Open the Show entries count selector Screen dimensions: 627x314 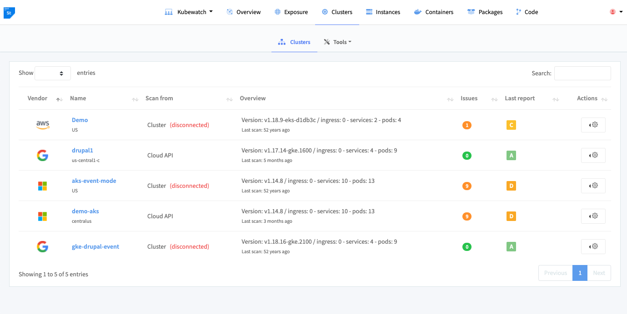pyautogui.click(x=53, y=73)
